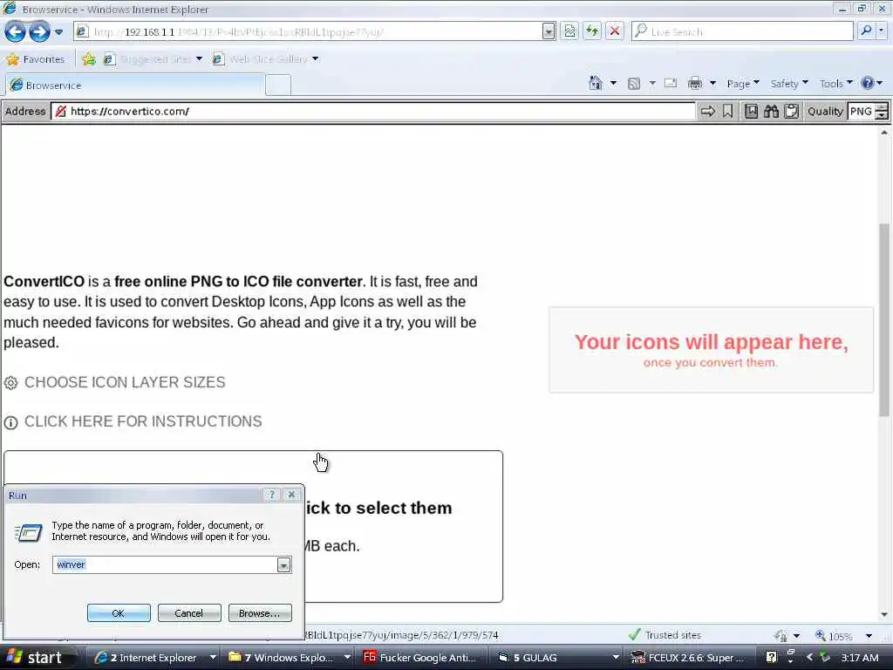
Task: Click the Trusted sites status indicator
Action: pos(665,635)
